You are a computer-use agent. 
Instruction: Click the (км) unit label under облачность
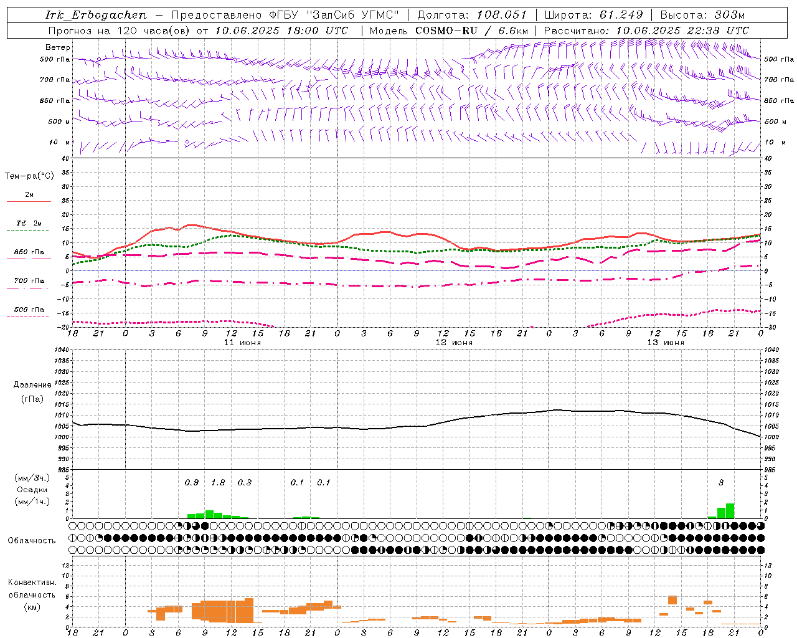(x=32, y=607)
